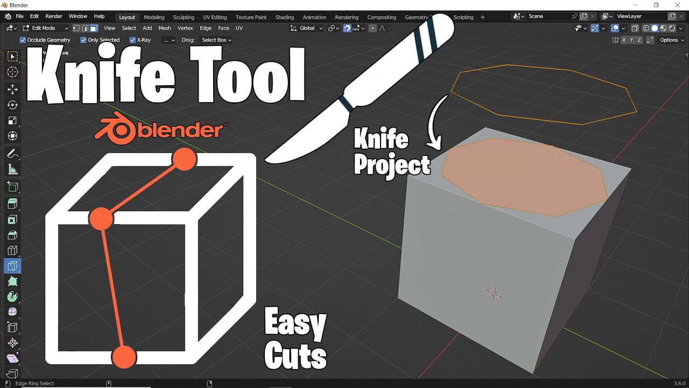
Task: Open the Vertex menu
Action: tap(185, 28)
